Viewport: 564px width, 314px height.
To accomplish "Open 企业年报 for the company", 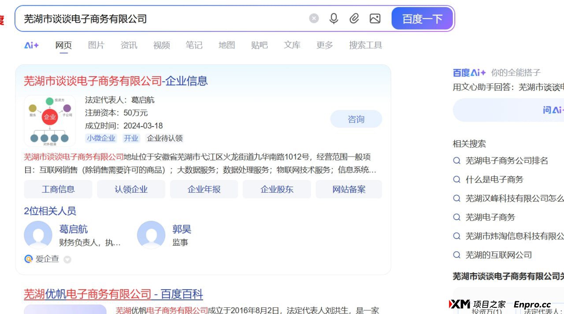I will click(204, 189).
